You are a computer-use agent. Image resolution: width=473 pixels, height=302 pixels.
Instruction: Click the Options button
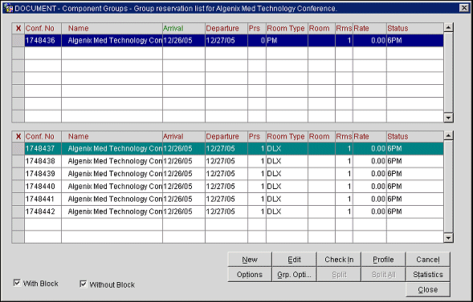coord(250,275)
